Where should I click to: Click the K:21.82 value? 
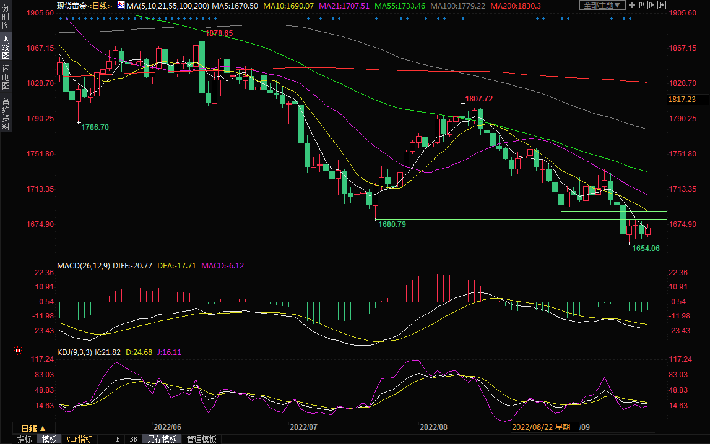point(108,352)
